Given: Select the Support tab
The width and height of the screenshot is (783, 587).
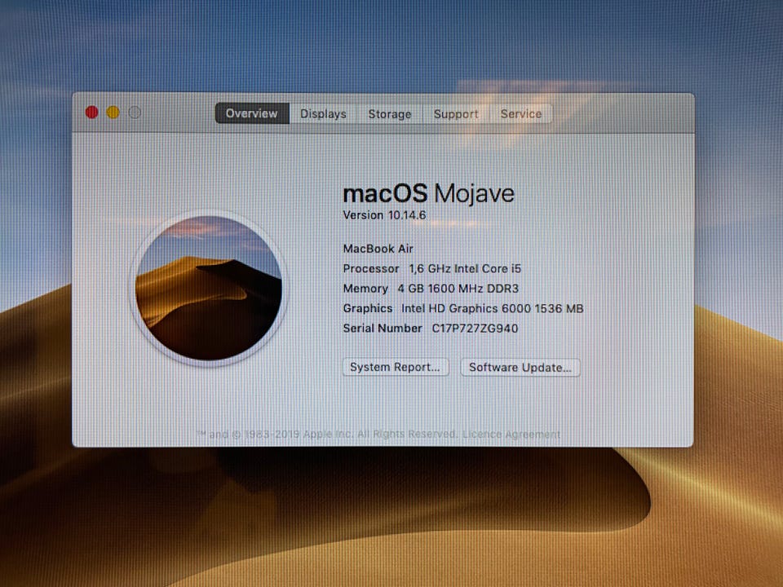Looking at the screenshot, I should (456, 114).
